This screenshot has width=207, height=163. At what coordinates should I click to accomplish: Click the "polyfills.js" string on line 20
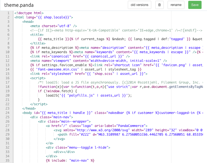[x=82, y=95]
